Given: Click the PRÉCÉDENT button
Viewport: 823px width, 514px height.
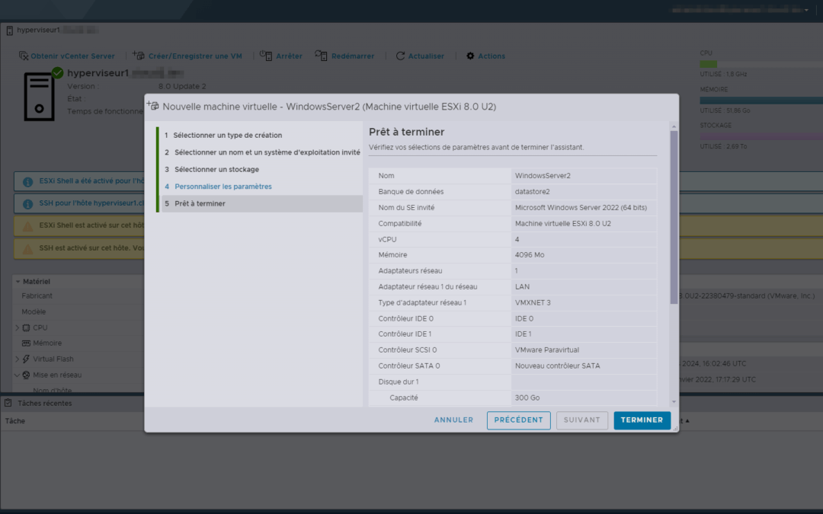Looking at the screenshot, I should [x=519, y=420].
